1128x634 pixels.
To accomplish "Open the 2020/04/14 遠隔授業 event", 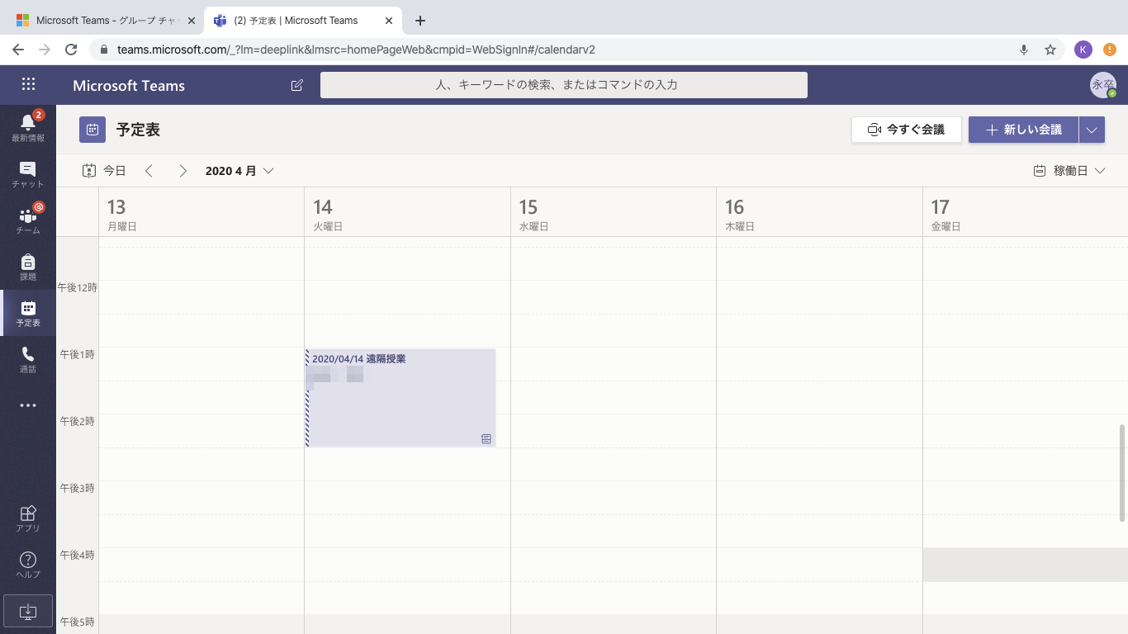I will click(x=400, y=398).
